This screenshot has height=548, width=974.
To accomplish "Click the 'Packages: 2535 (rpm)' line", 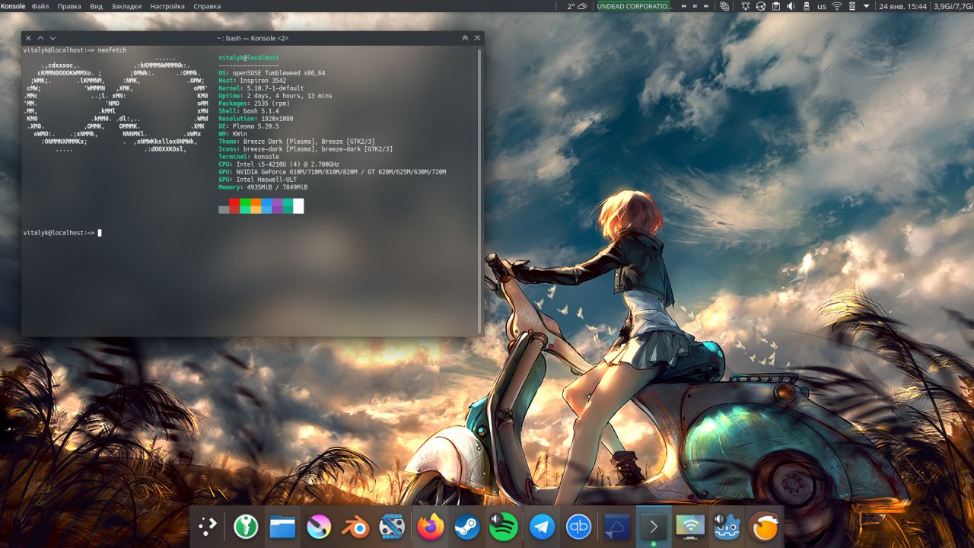I will [x=254, y=104].
